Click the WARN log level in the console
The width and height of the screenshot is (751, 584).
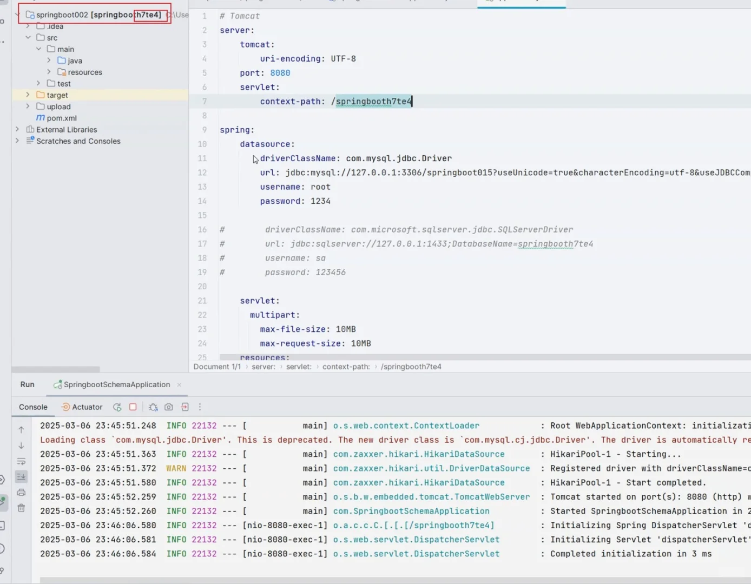point(176,468)
